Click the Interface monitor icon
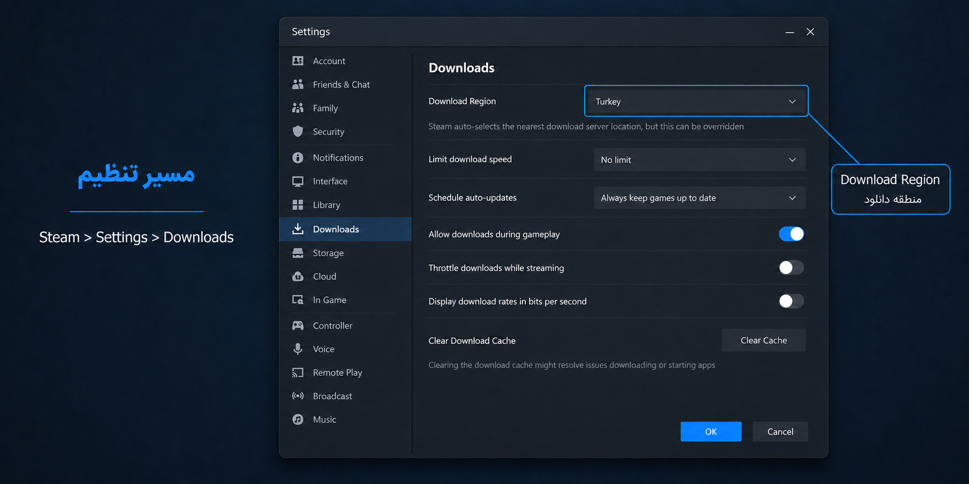Viewport: 969px width, 484px height. [x=298, y=181]
